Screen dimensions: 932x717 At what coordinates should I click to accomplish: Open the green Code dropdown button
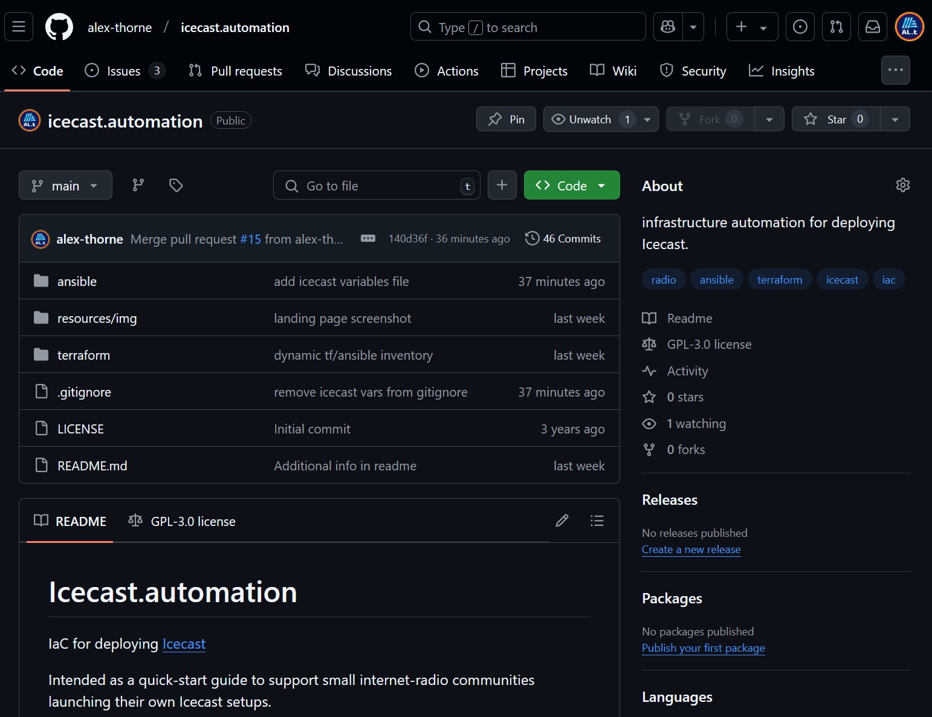[x=572, y=185]
